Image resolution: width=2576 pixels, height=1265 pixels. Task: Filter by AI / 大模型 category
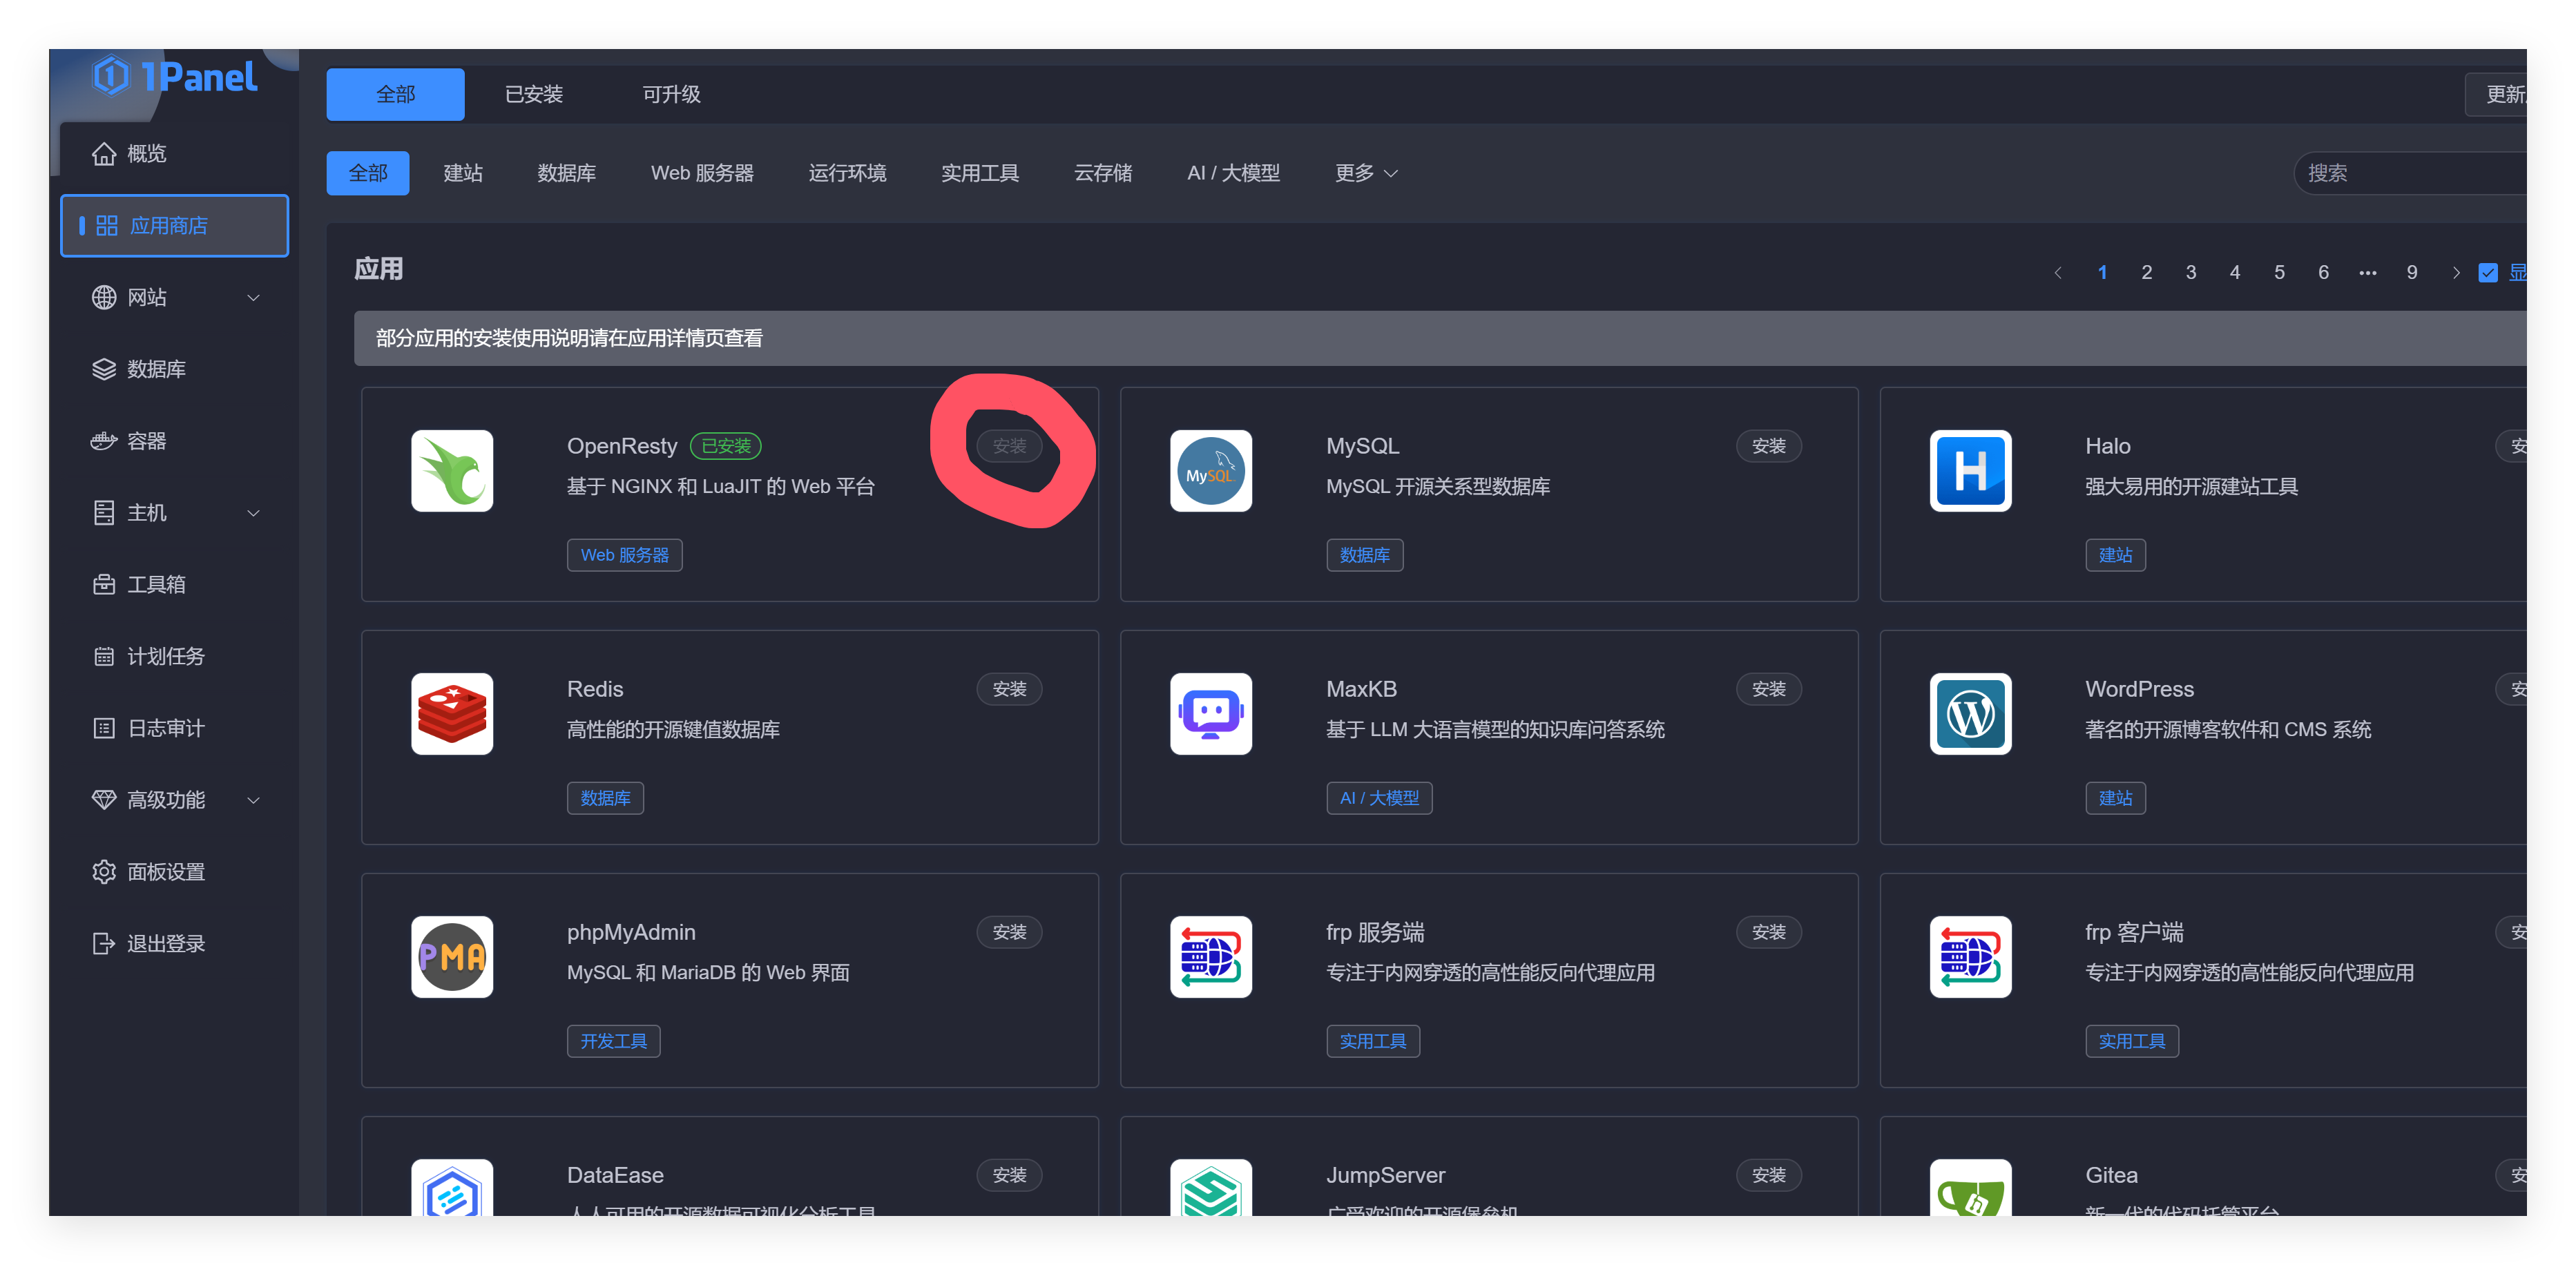[x=1233, y=173]
